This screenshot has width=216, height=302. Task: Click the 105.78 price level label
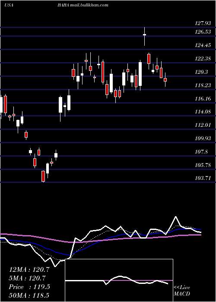click(203, 165)
